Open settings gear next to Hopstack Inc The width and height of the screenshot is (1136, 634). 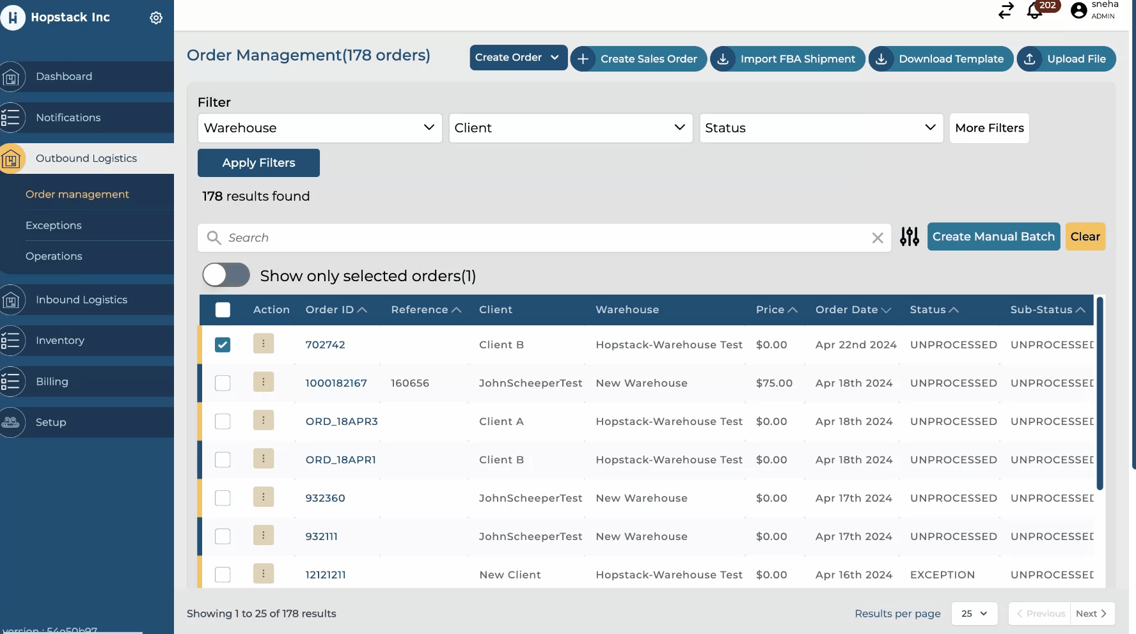pos(156,18)
